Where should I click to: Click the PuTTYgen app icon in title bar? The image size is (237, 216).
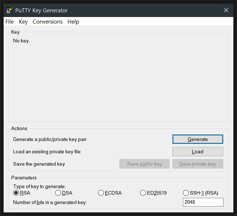pyautogui.click(x=9, y=10)
